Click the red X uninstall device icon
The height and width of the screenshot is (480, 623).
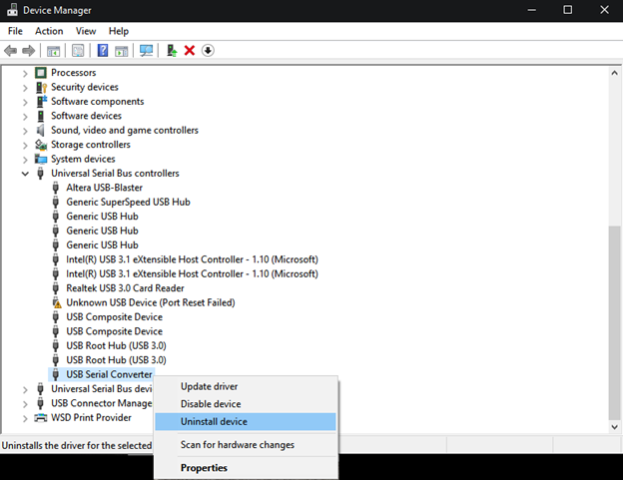coord(190,51)
